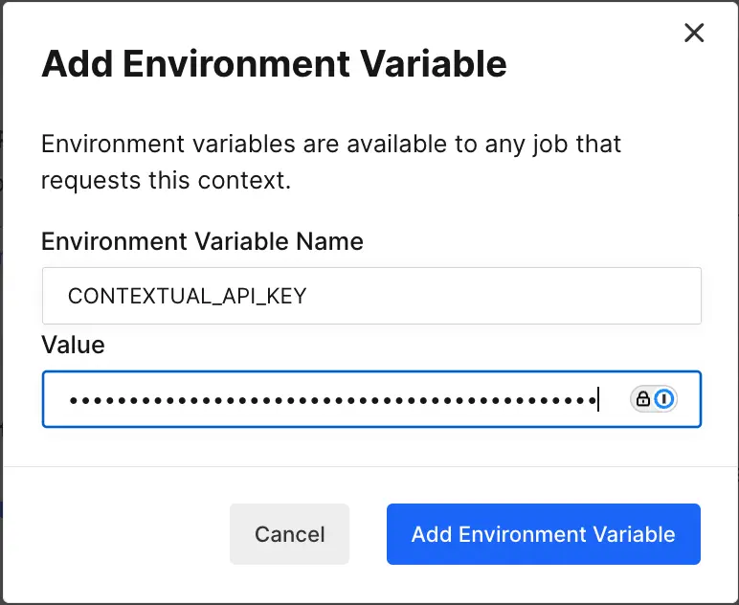The image size is (739, 605).
Task: Click the words "requests this context."
Action: tap(166, 180)
